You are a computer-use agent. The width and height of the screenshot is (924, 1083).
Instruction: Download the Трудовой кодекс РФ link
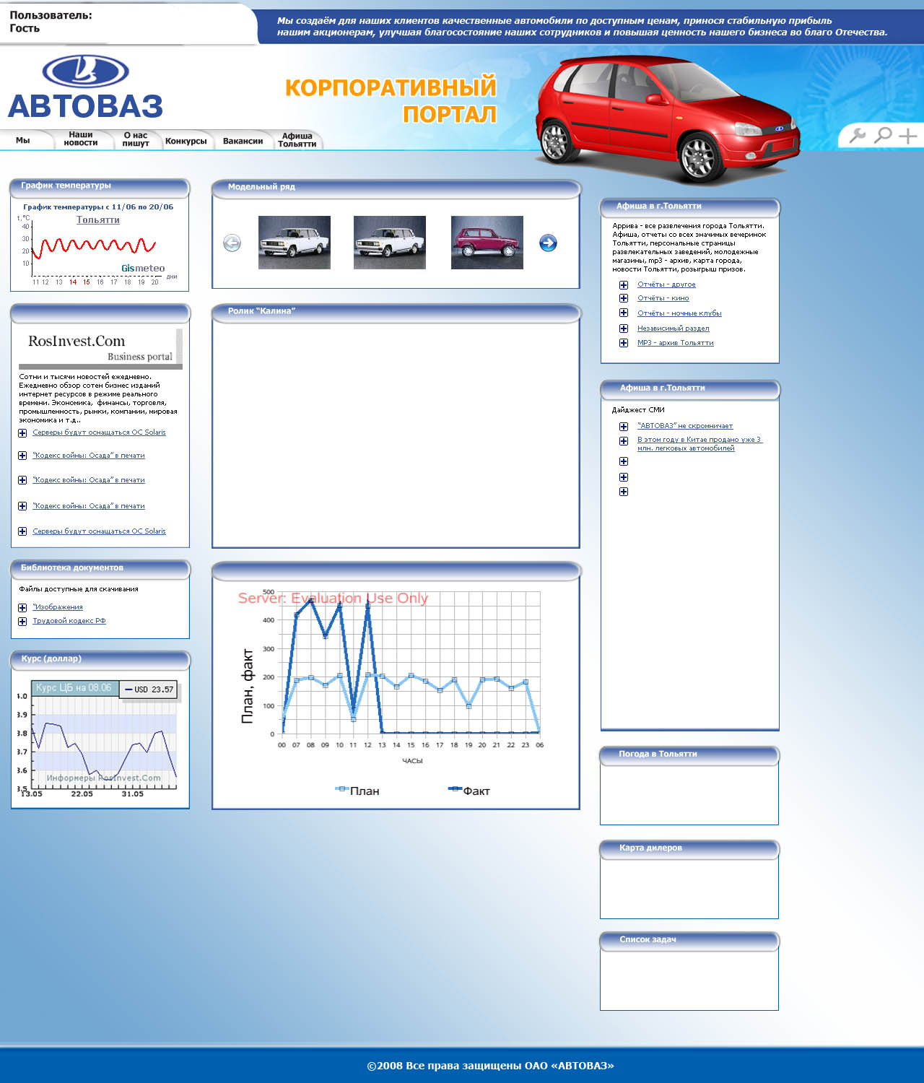click(69, 621)
